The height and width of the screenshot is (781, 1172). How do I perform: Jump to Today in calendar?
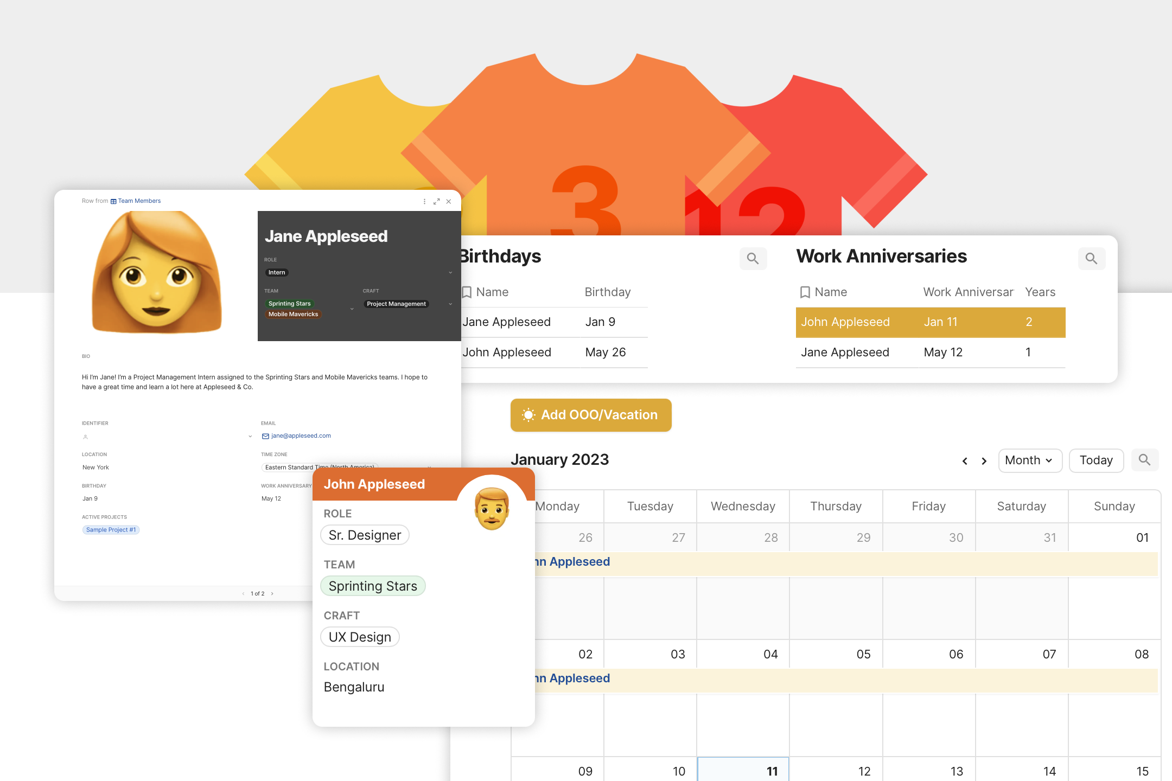pos(1096,460)
